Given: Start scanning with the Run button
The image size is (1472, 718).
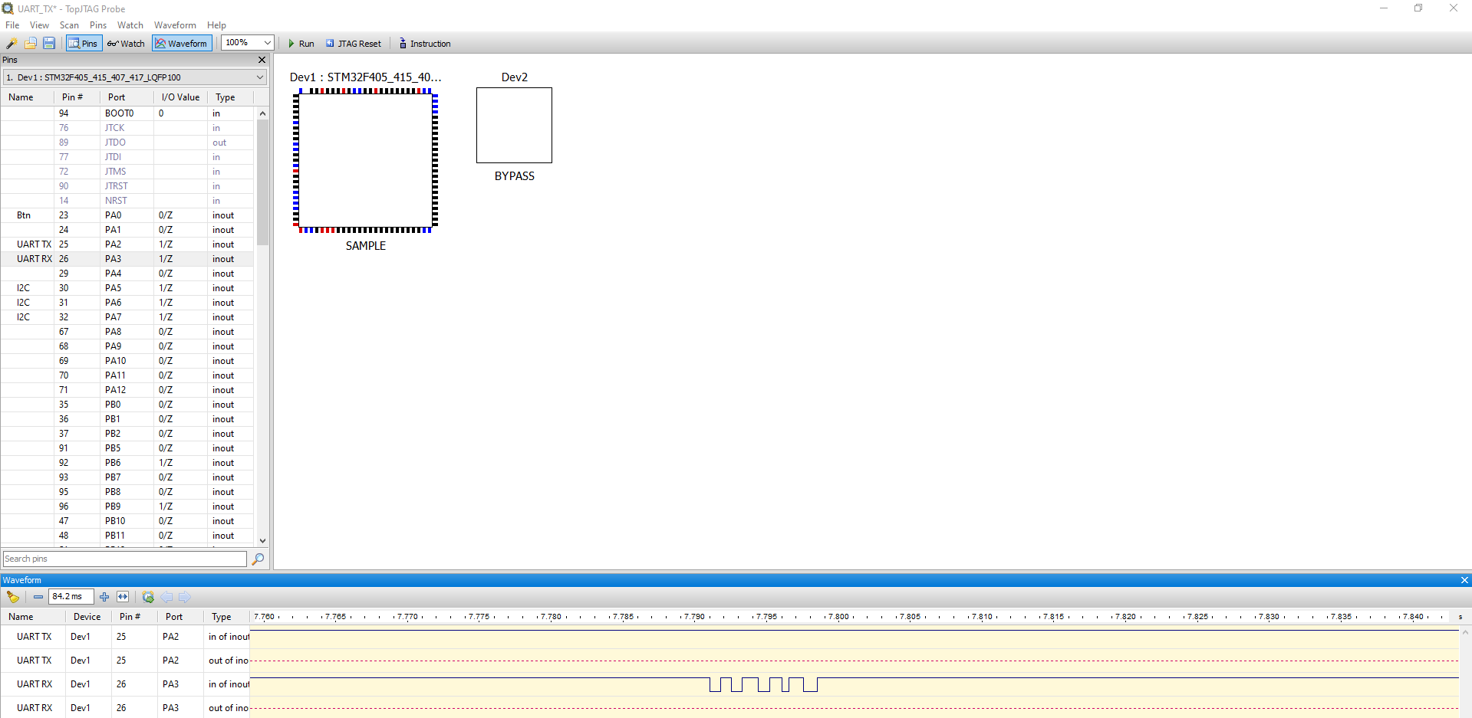Looking at the screenshot, I should click(x=301, y=43).
